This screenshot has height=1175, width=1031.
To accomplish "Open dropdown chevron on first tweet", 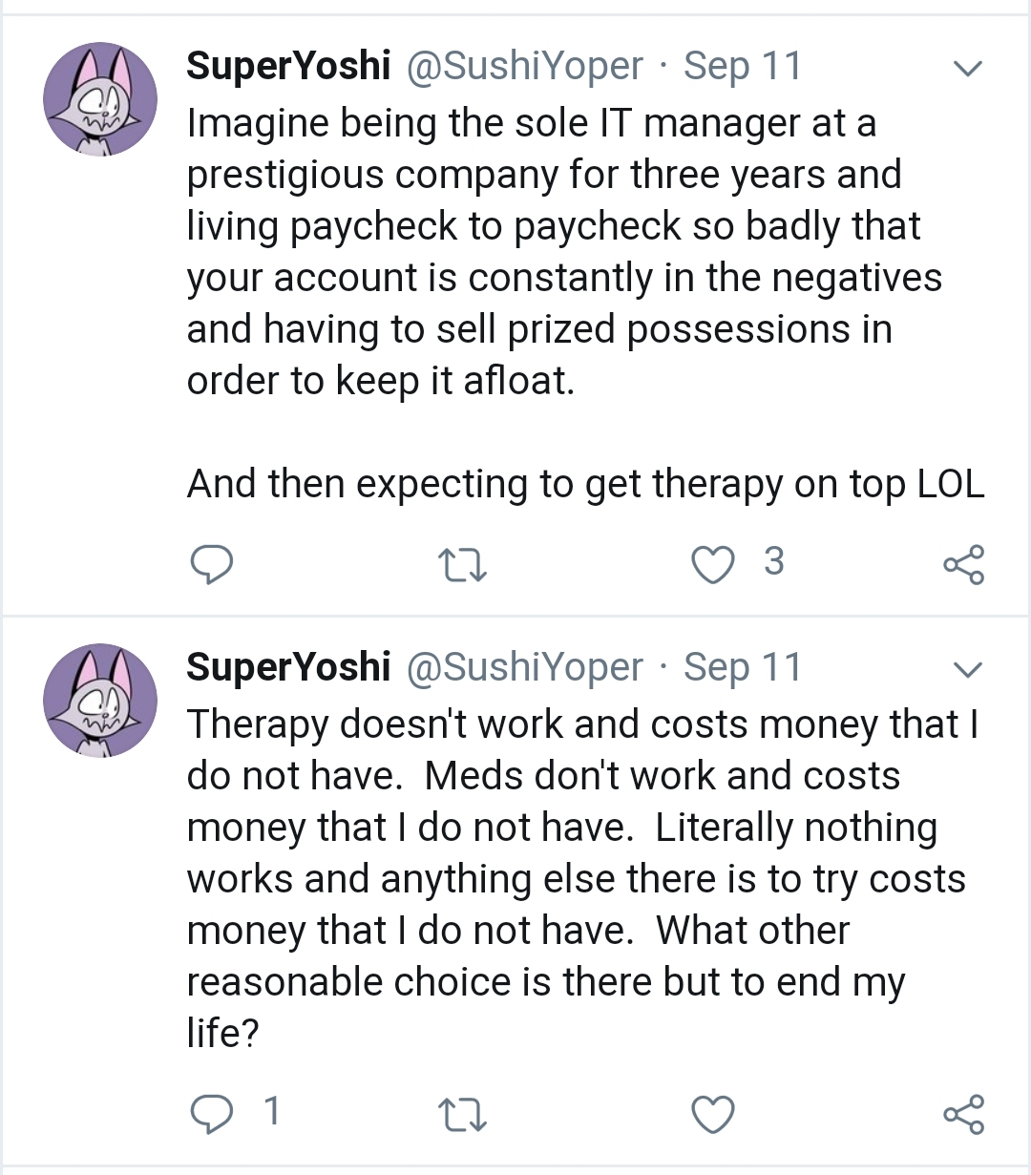I will click(x=968, y=69).
